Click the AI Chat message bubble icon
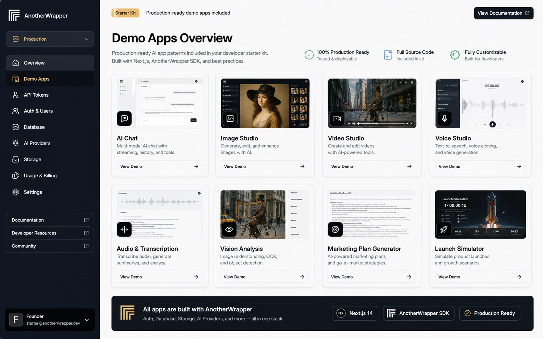 click(124, 119)
